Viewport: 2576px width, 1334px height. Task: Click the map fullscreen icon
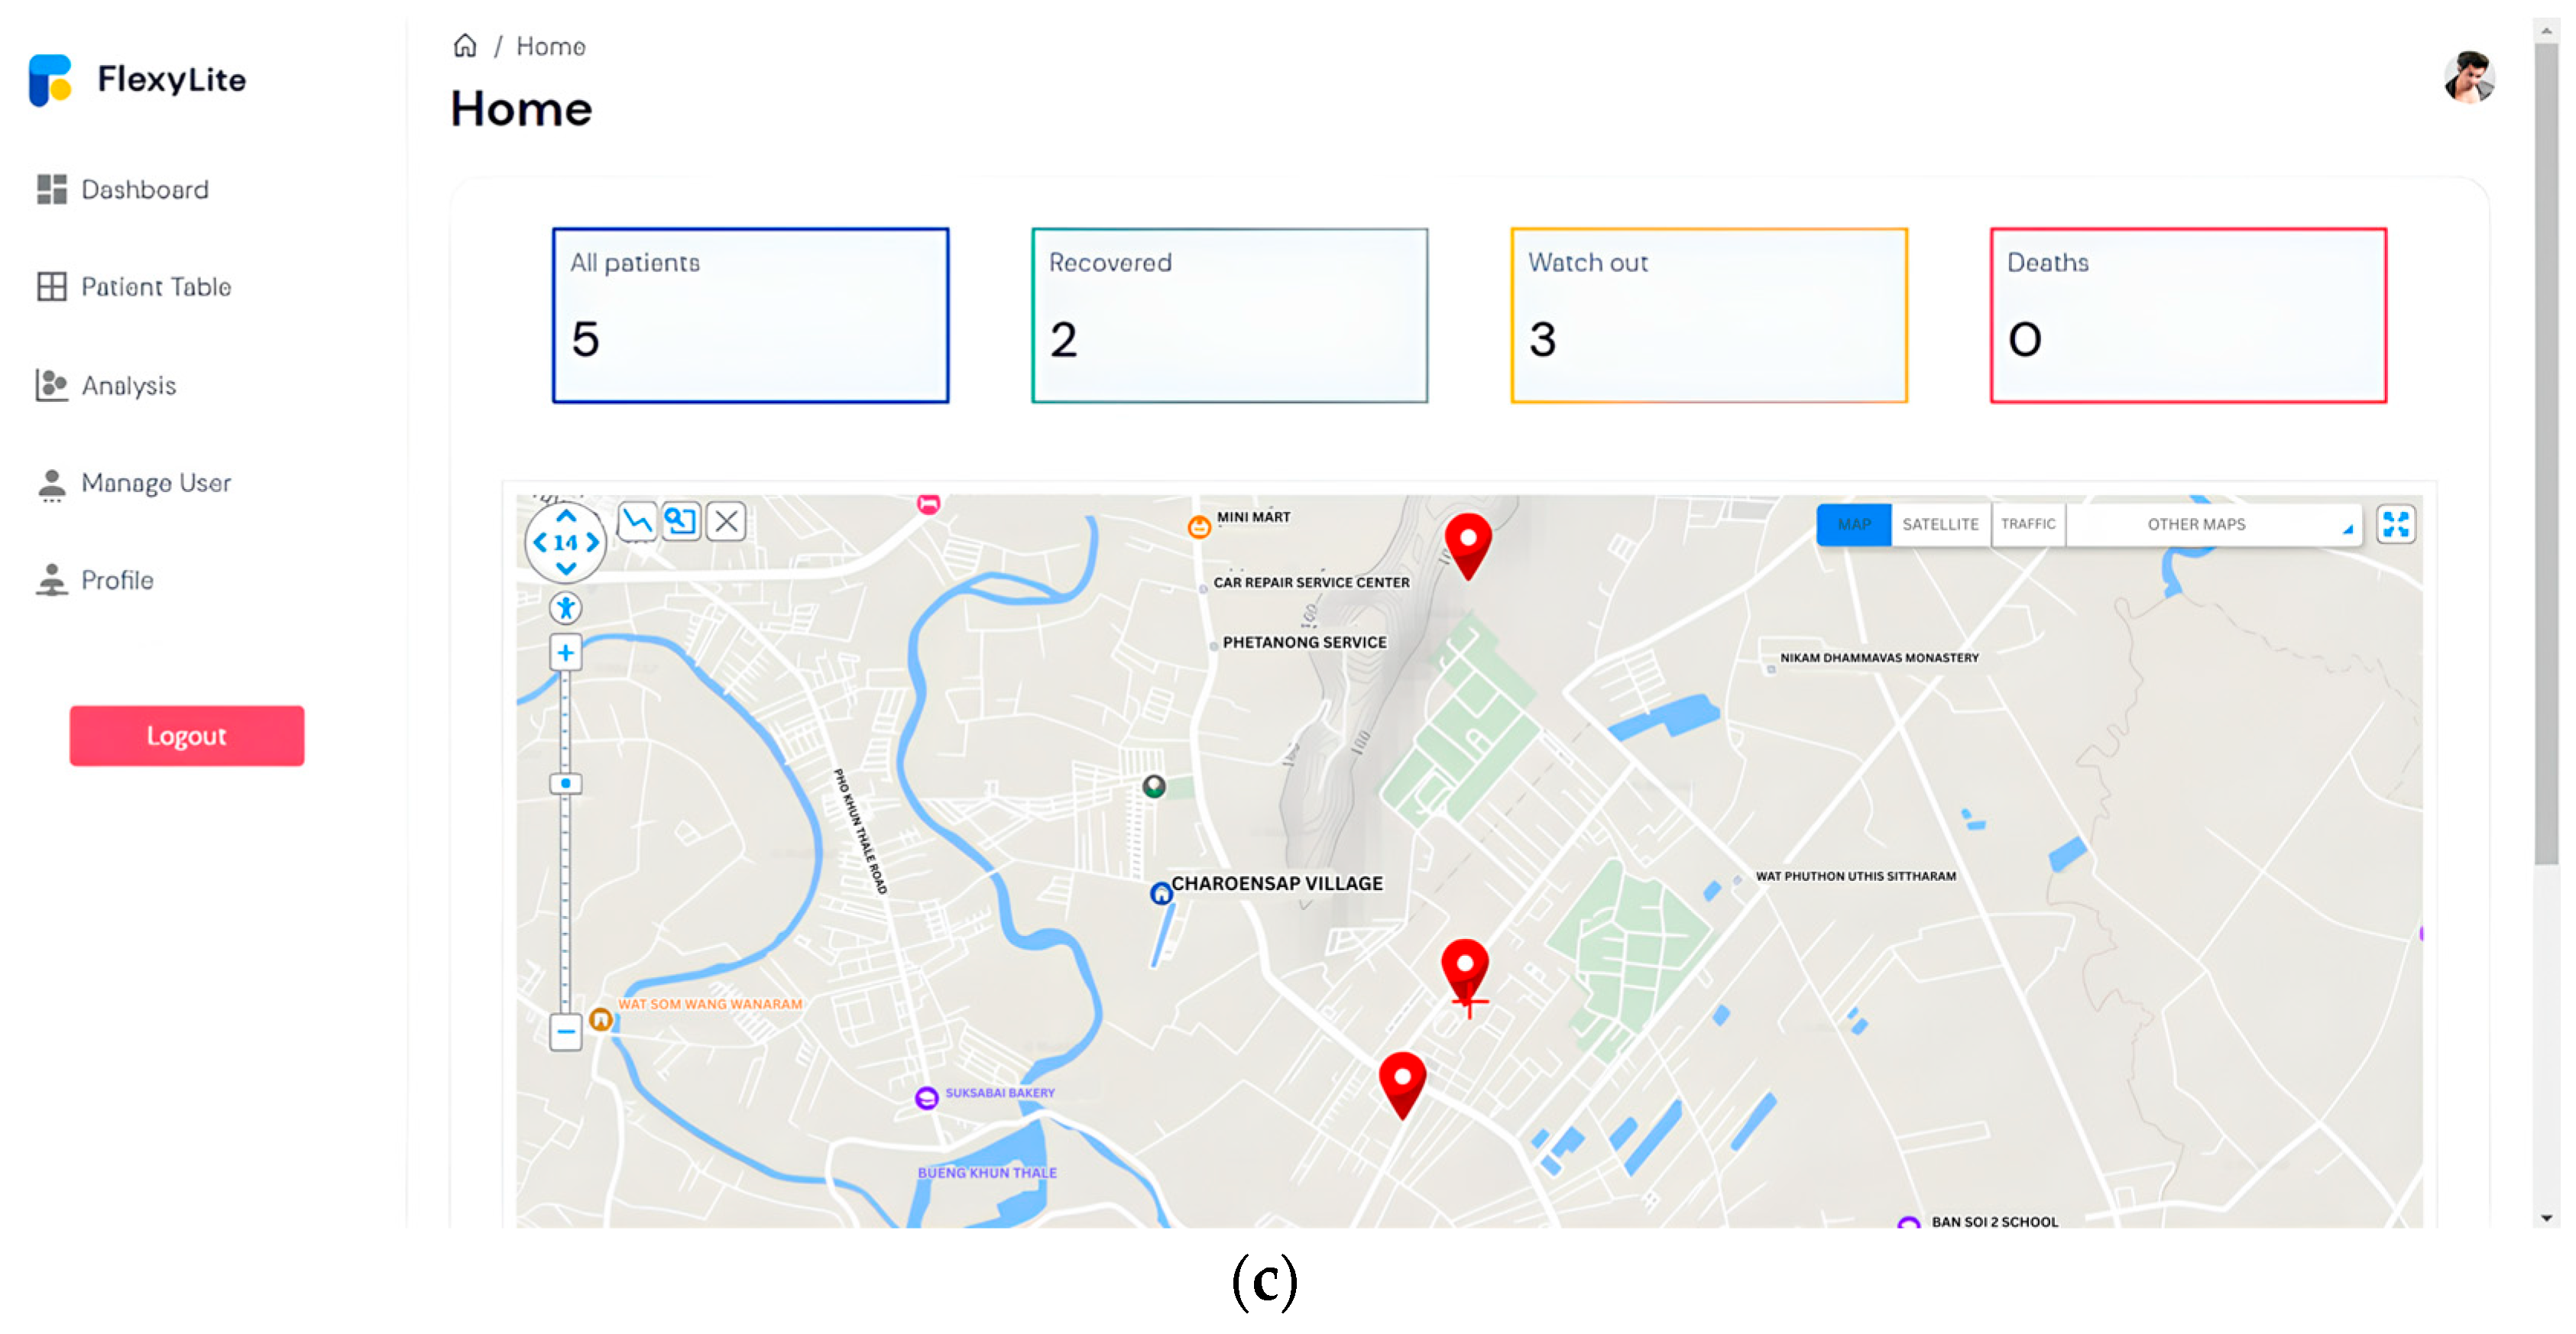pyautogui.click(x=2395, y=524)
